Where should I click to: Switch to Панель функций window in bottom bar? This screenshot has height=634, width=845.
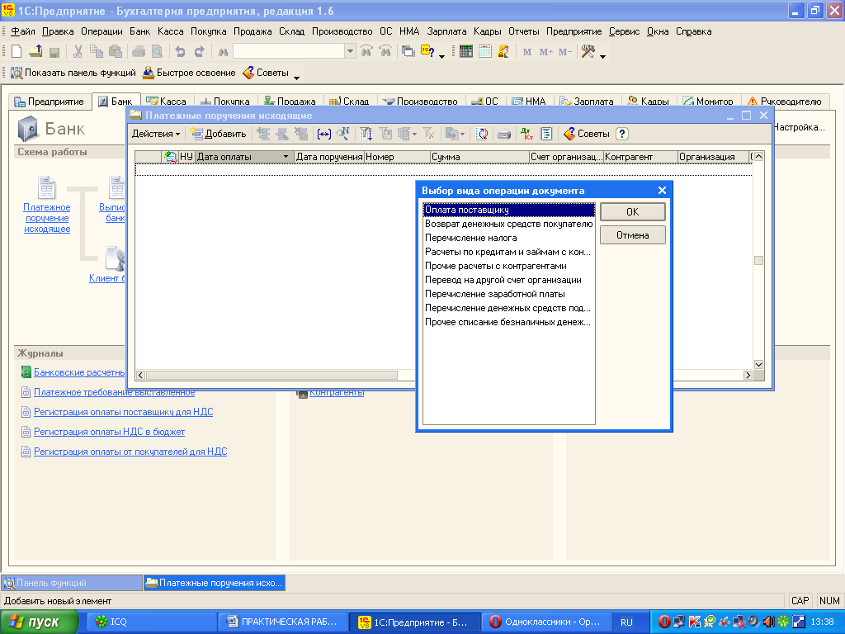[72, 583]
